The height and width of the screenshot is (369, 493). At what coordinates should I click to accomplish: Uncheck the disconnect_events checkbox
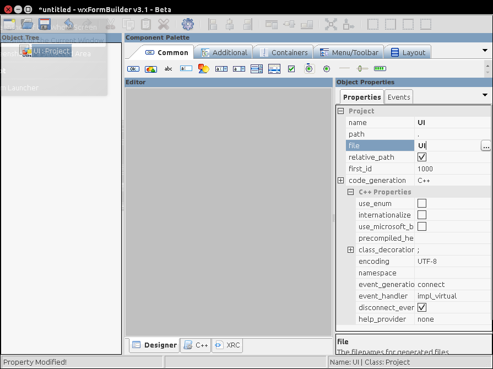click(x=421, y=307)
